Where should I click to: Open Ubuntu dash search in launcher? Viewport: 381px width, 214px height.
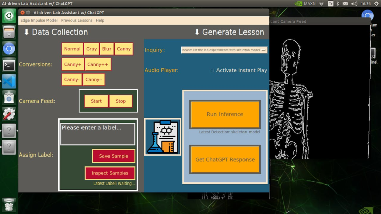pos(9,16)
